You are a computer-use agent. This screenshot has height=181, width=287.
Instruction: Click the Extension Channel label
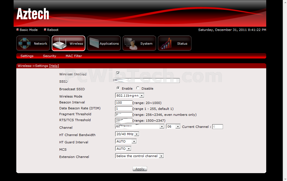pos(74,157)
